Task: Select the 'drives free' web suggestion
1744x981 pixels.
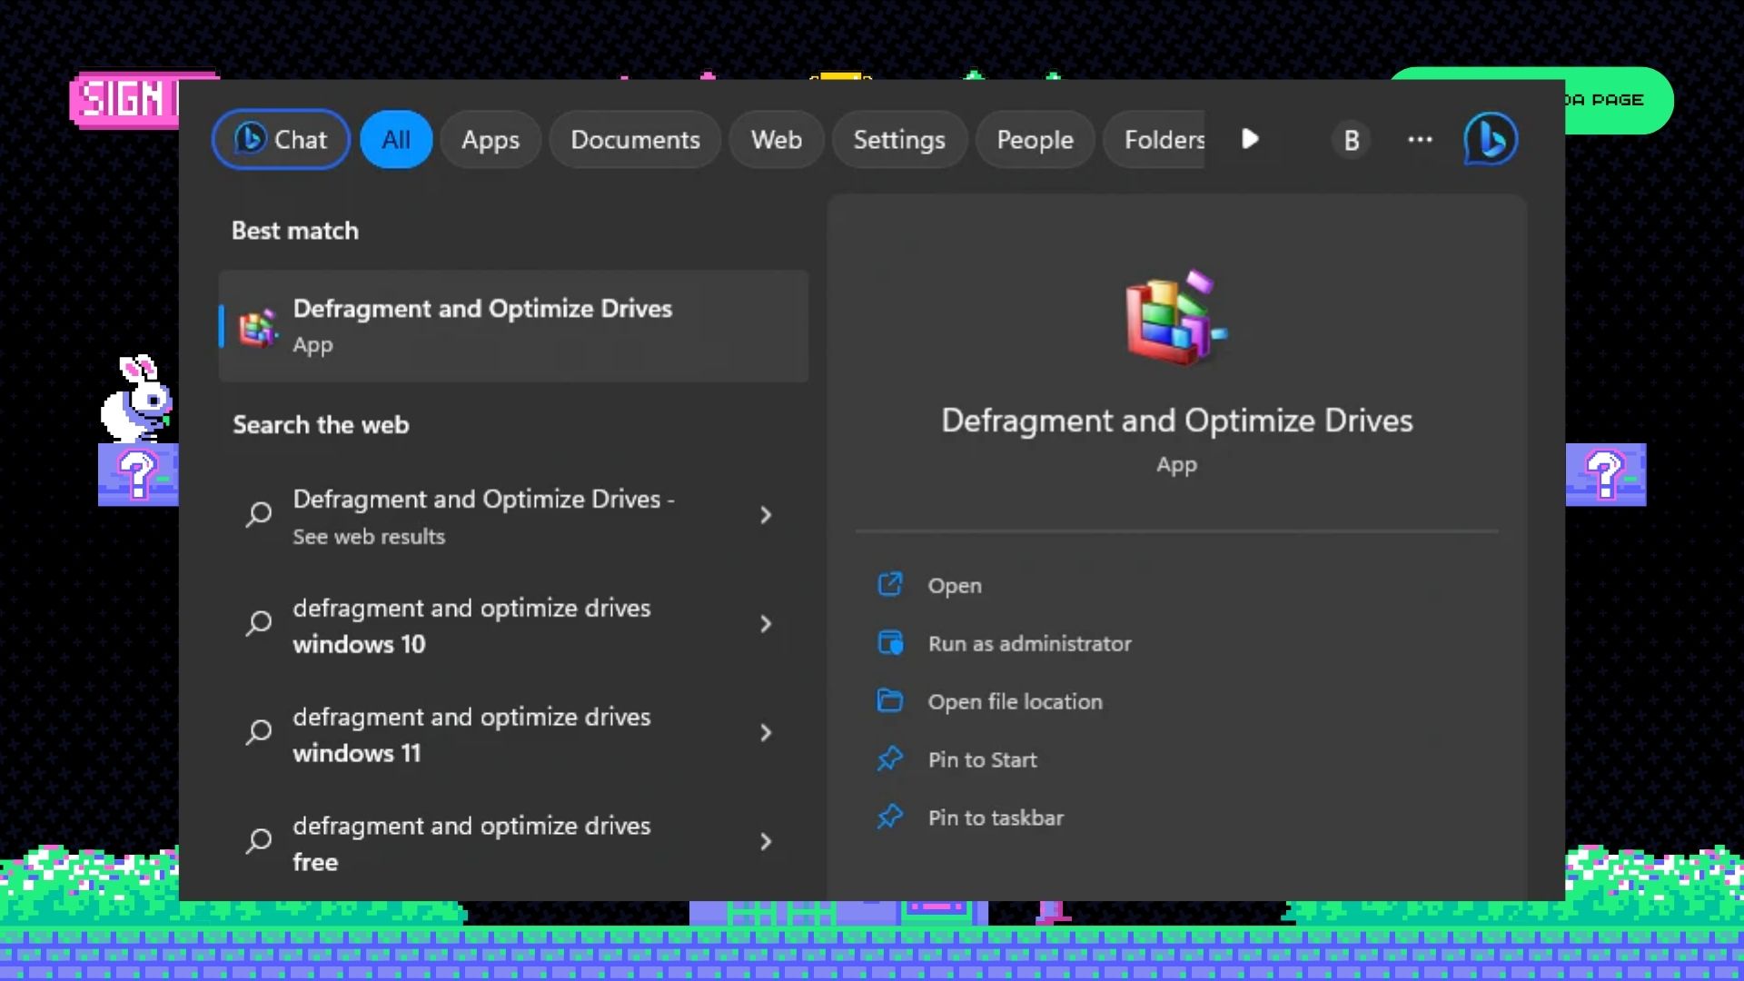Action: (x=513, y=843)
